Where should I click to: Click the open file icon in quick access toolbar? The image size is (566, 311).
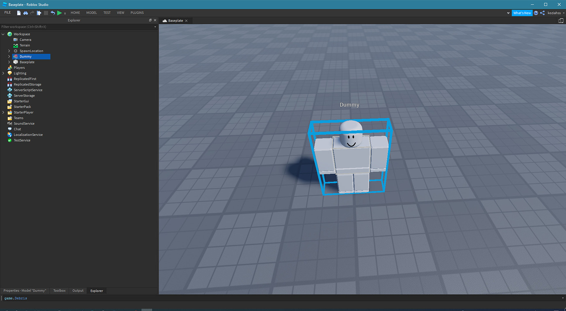(25, 13)
